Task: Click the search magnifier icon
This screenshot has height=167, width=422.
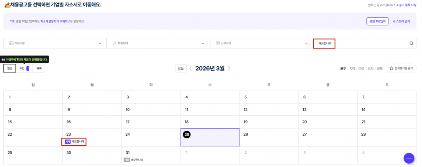Action: [411, 43]
